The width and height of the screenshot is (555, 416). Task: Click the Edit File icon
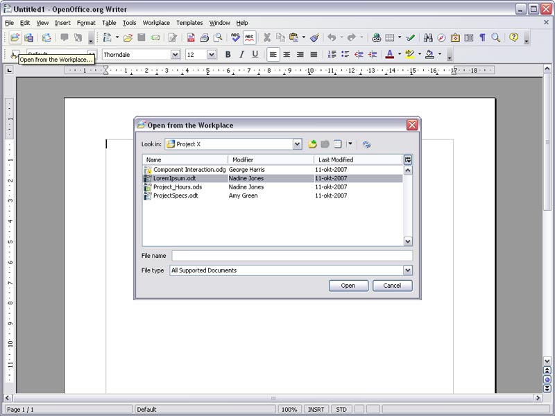[173, 37]
